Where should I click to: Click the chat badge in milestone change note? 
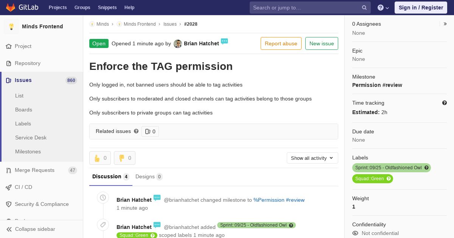[157, 198]
